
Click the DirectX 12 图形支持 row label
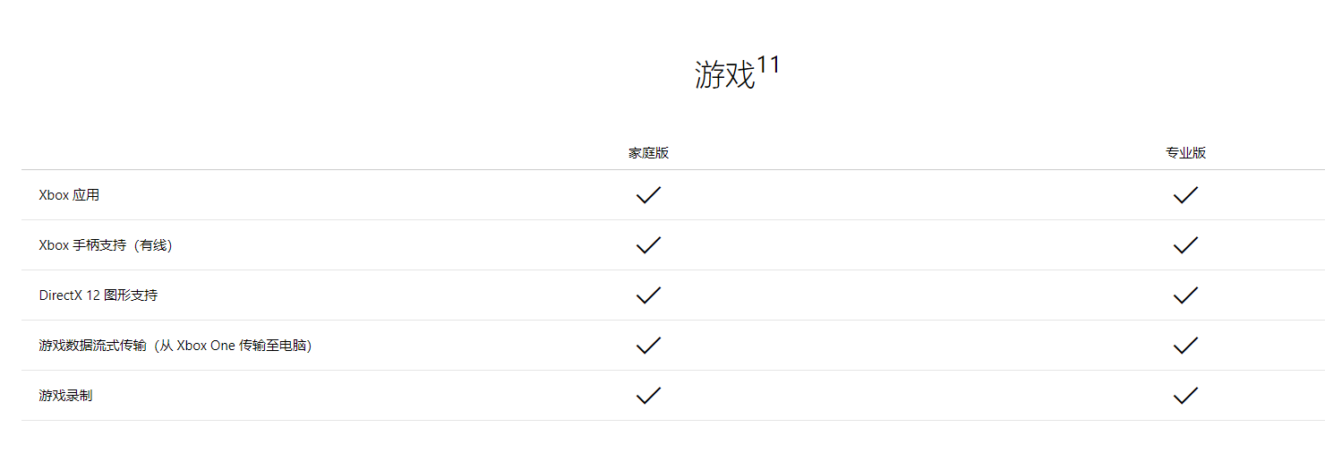coord(98,295)
